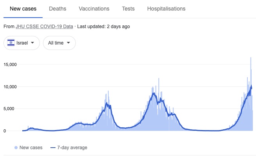Open the Tests tab
The width and height of the screenshot is (256, 157).
(x=128, y=9)
